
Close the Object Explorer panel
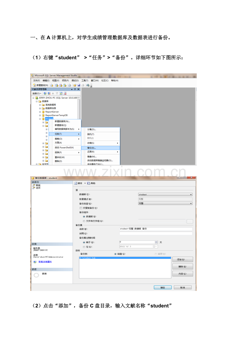coord(79,89)
